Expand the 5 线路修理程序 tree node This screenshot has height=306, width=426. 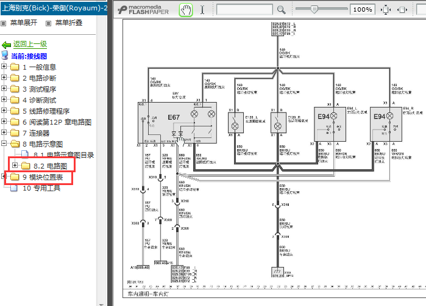4,111
